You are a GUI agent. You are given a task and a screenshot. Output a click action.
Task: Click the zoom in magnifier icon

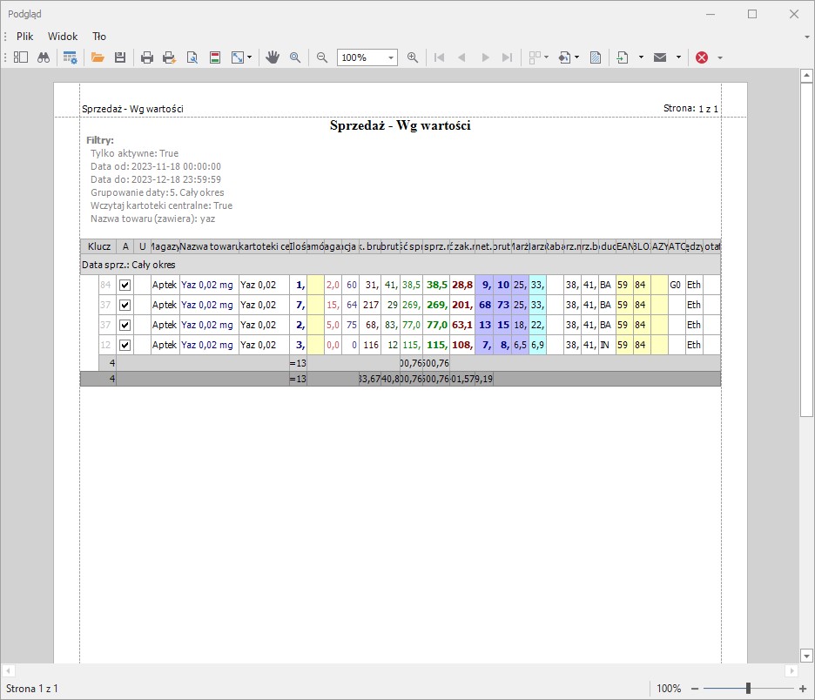pos(413,57)
